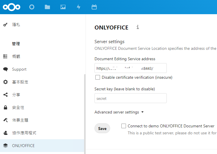Click the layers icon beside ONLYOFFICE
Viewport: 217px width, 154px height.
click(x=5, y=146)
